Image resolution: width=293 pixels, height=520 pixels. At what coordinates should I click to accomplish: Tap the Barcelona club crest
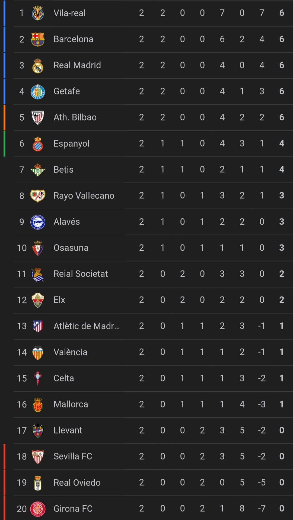click(38, 39)
